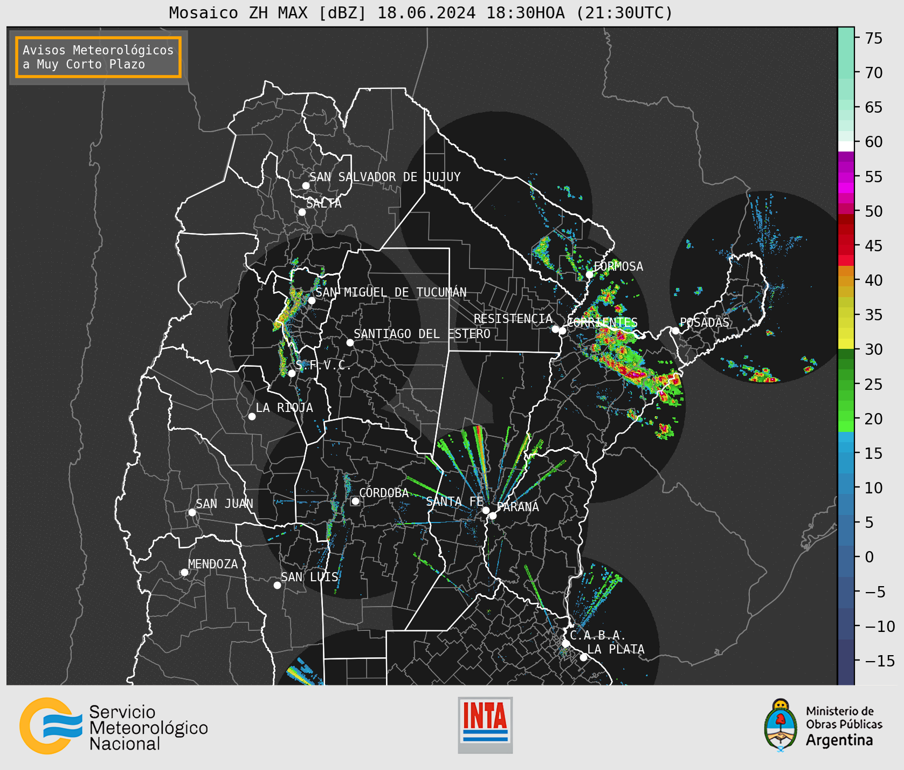The image size is (904, 770).
Task: Select the Córdoba city marker
Action: (x=355, y=501)
